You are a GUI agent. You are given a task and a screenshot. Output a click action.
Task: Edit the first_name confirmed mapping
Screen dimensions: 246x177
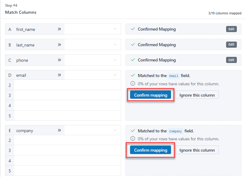click(x=231, y=29)
